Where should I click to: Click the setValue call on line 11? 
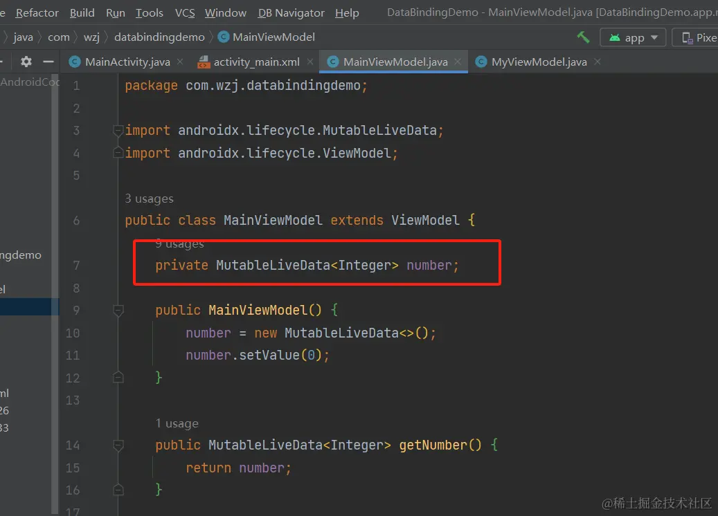pos(269,356)
